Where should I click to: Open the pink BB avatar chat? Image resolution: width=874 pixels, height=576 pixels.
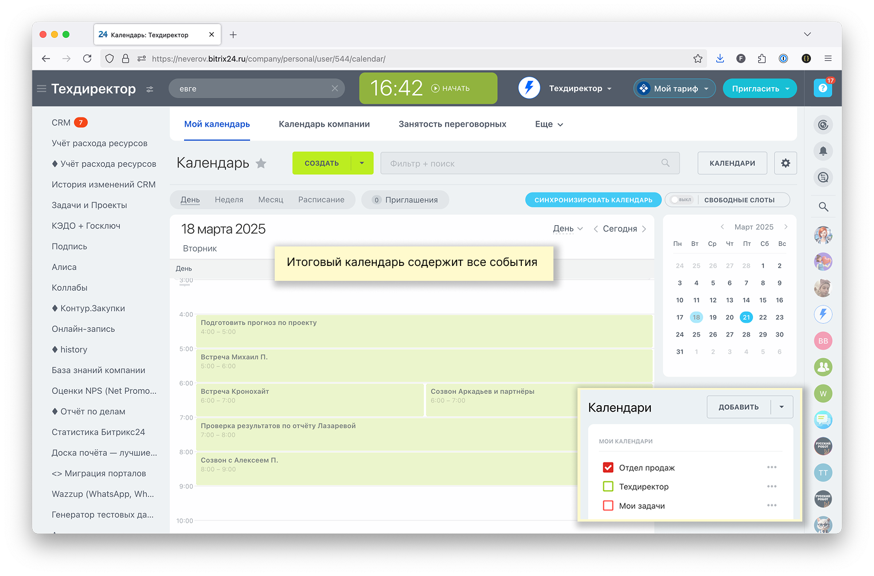click(x=823, y=341)
